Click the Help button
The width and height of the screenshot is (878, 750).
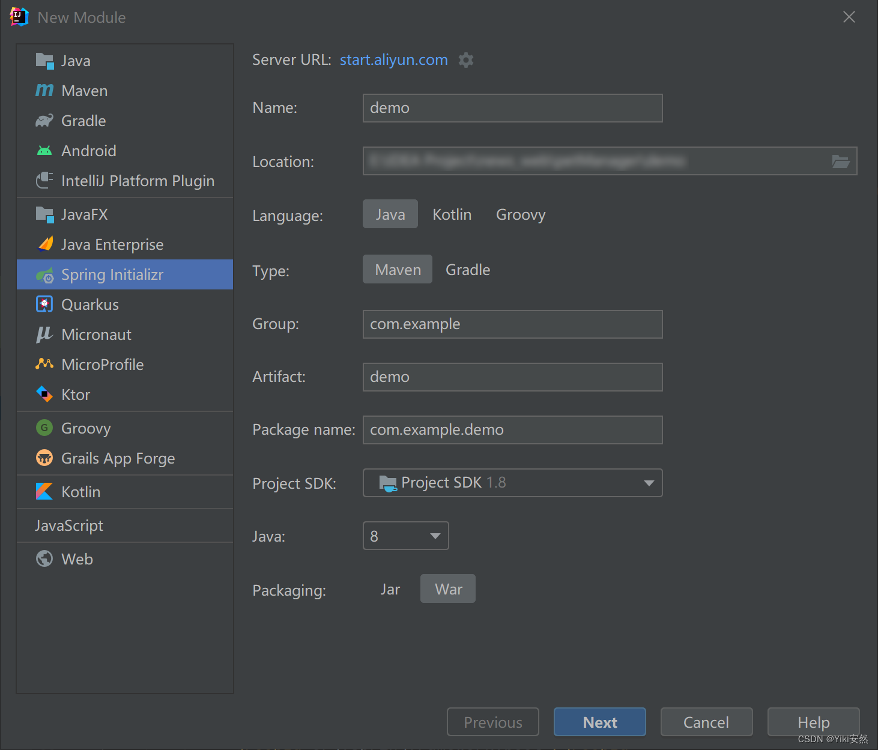(x=814, y=722)
